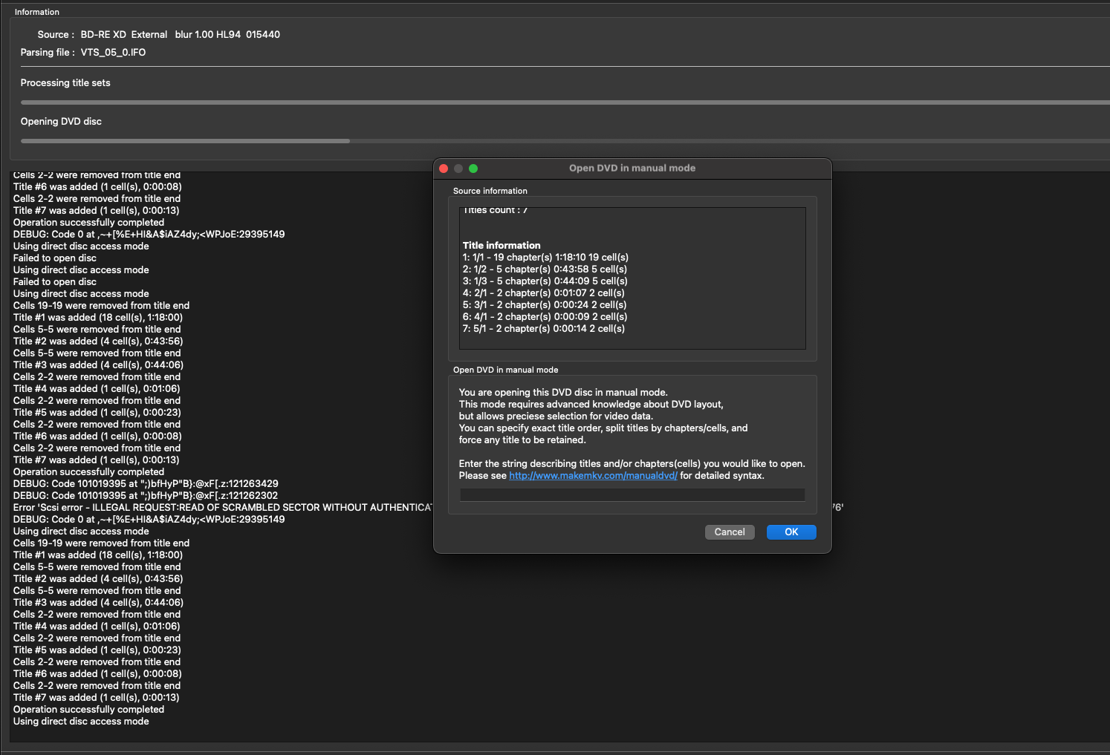Viewport: 1110px width, 755px height.
Task: Select title 4 line showing 0:01:07
Action: (x=543, y=293)
